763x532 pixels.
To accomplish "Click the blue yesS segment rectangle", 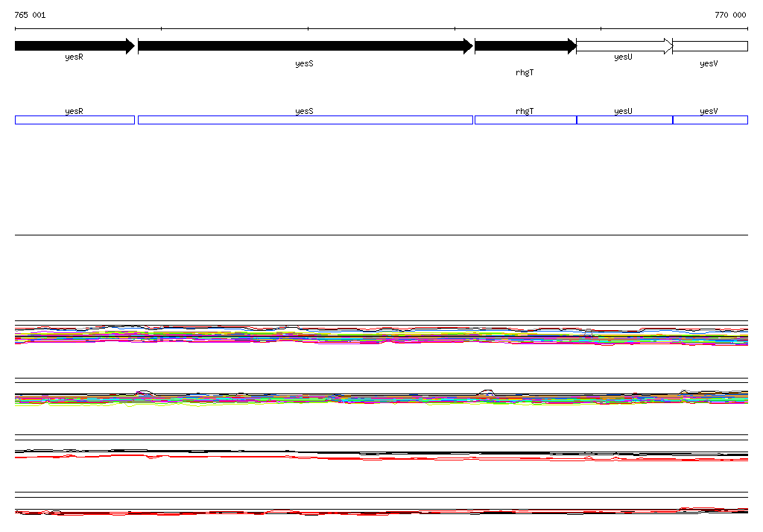I will (x=305, y=120).
